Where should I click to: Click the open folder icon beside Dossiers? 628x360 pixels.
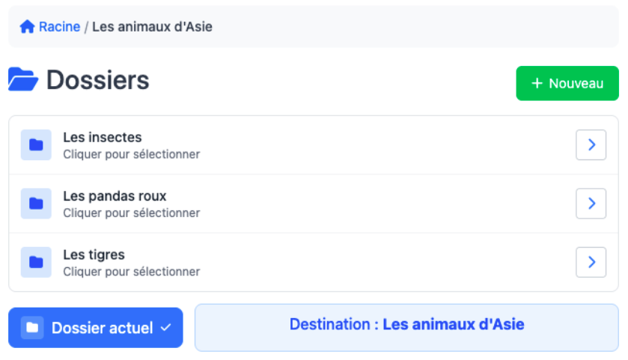click(23, 80)
